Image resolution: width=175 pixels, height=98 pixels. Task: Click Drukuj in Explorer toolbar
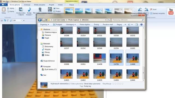point(96,24)
